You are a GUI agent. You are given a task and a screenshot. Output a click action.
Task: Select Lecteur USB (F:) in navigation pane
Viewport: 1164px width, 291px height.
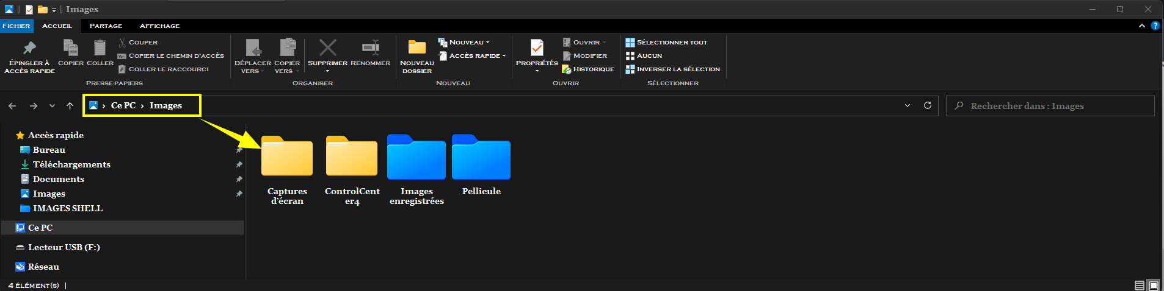[64, 247]
